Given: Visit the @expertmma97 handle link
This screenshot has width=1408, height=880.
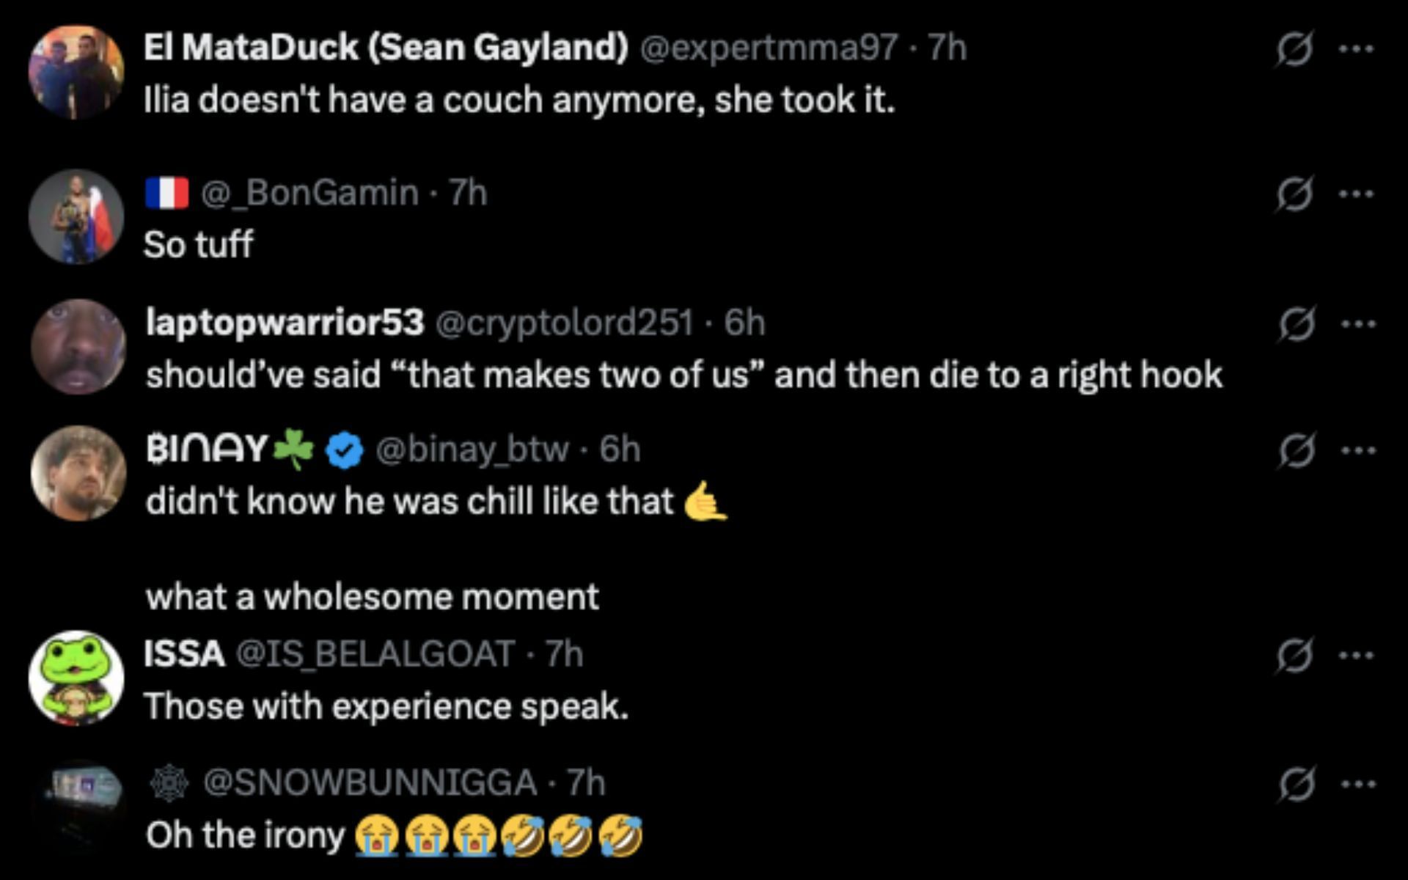Looking at the screenshot, I should (769, 48).
